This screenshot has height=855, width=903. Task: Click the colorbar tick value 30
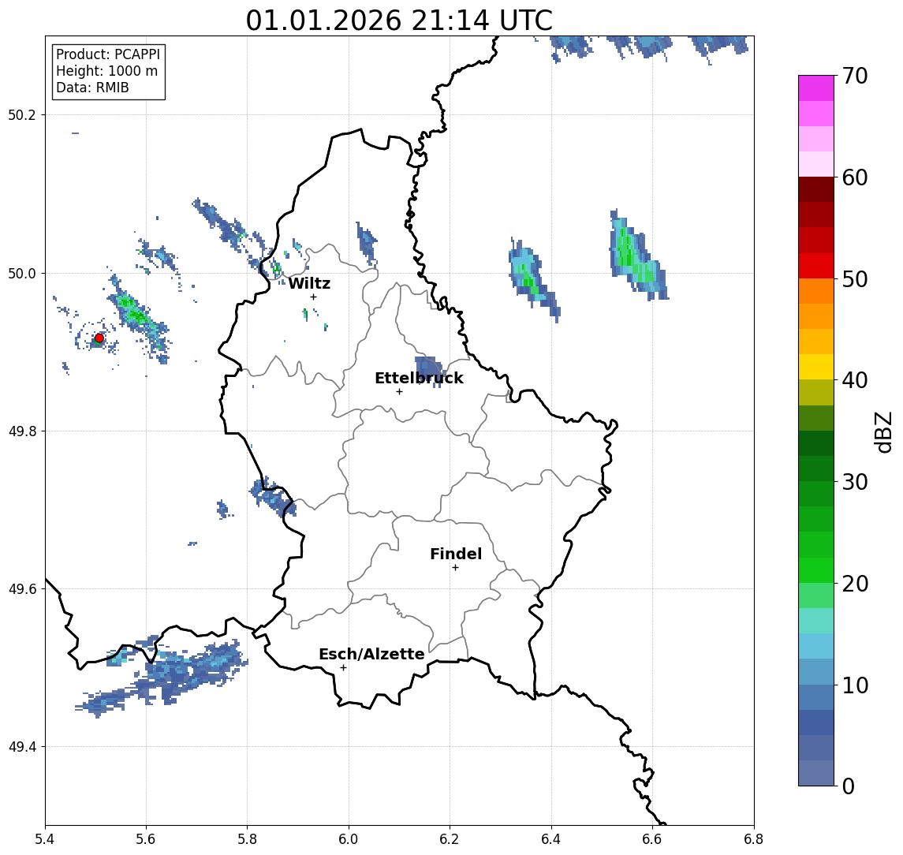(855, 482)
